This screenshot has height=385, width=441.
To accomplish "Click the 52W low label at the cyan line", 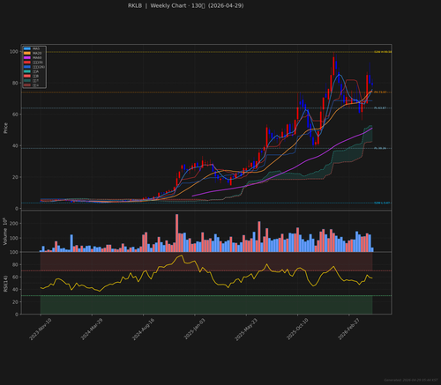I will (382, 203).
